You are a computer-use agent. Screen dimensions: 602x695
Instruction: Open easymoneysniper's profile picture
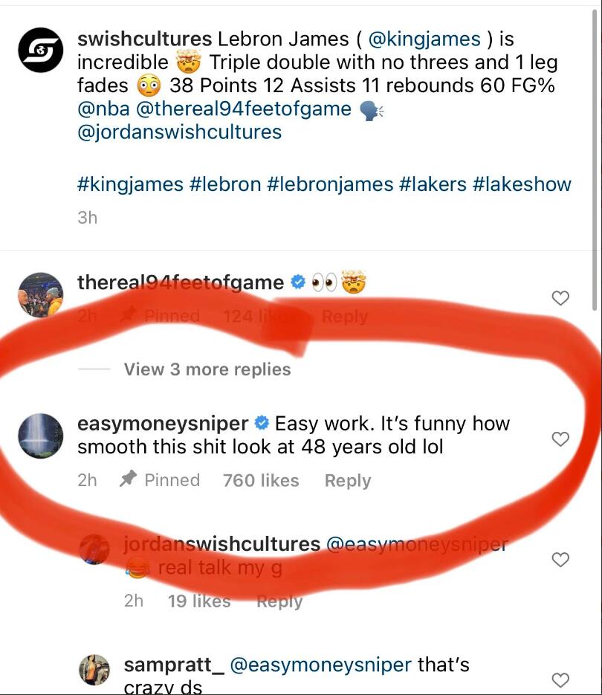40,436
